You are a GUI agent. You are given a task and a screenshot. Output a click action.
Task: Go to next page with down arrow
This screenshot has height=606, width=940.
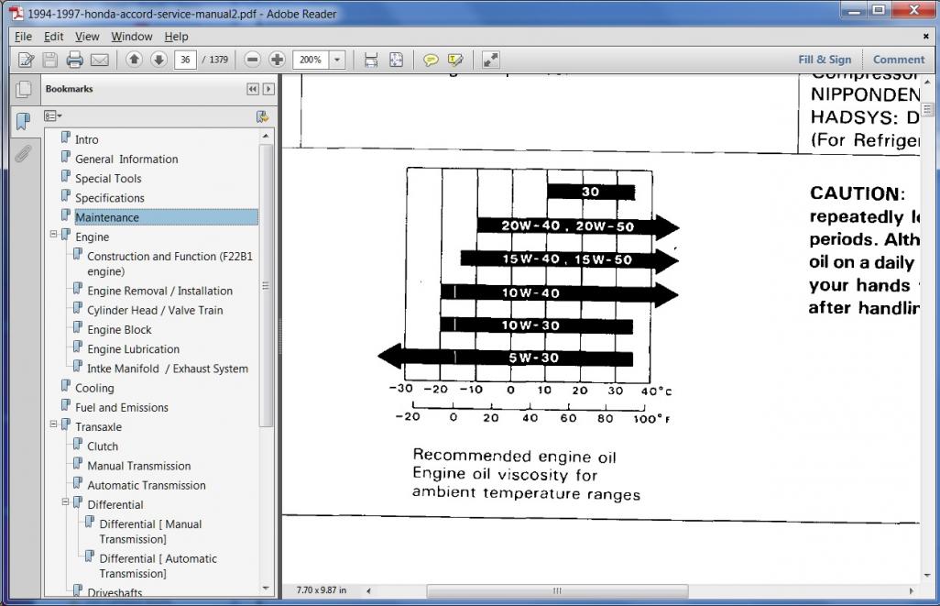(x=158, y=60)
